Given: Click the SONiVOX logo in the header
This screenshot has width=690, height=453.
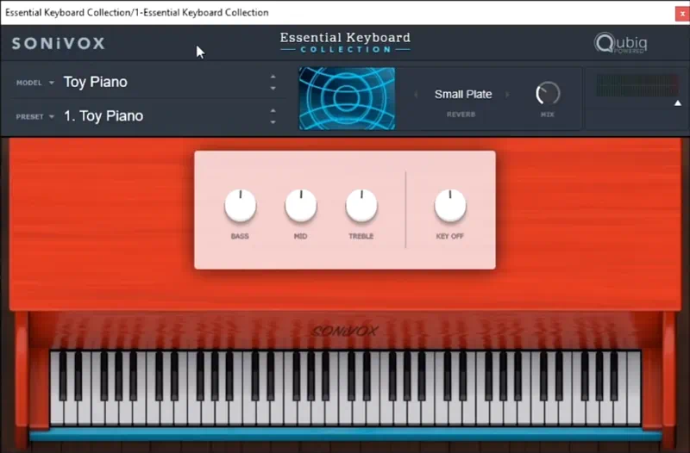Looking at the screenshot, I should point(58,43).
